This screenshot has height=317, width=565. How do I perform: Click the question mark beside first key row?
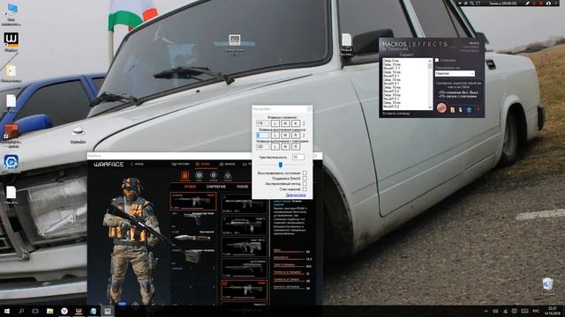(x=304, y=123)
